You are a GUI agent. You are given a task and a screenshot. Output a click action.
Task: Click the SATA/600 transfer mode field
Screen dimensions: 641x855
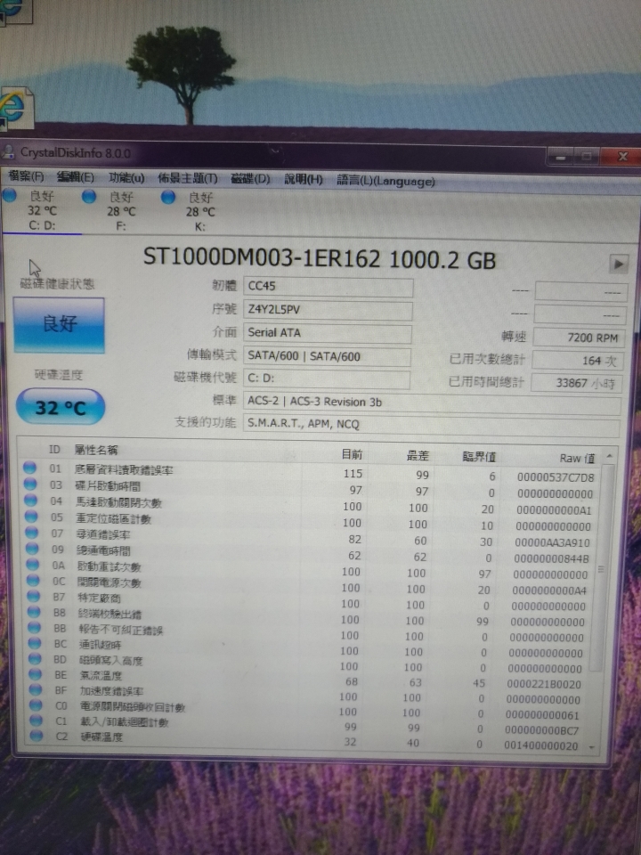[x=327, y=356]
